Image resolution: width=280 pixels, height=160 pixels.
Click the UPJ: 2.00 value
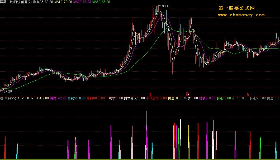tap(42, 98)
